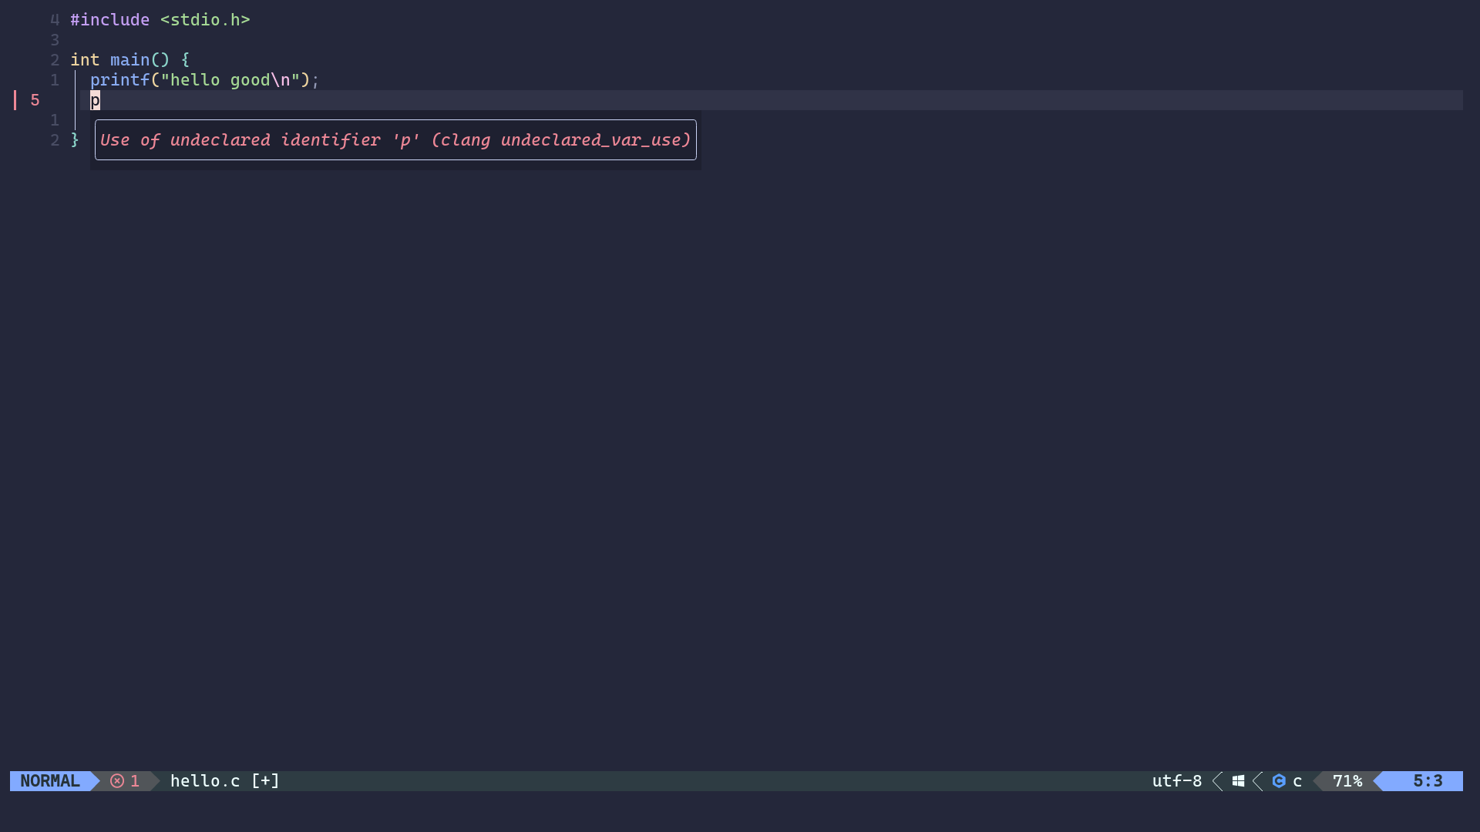Click the 5:3 line and column indicator
The height and width of the screenshot is (832, 1480).
pyautogui.click(x=1428, y=781)
